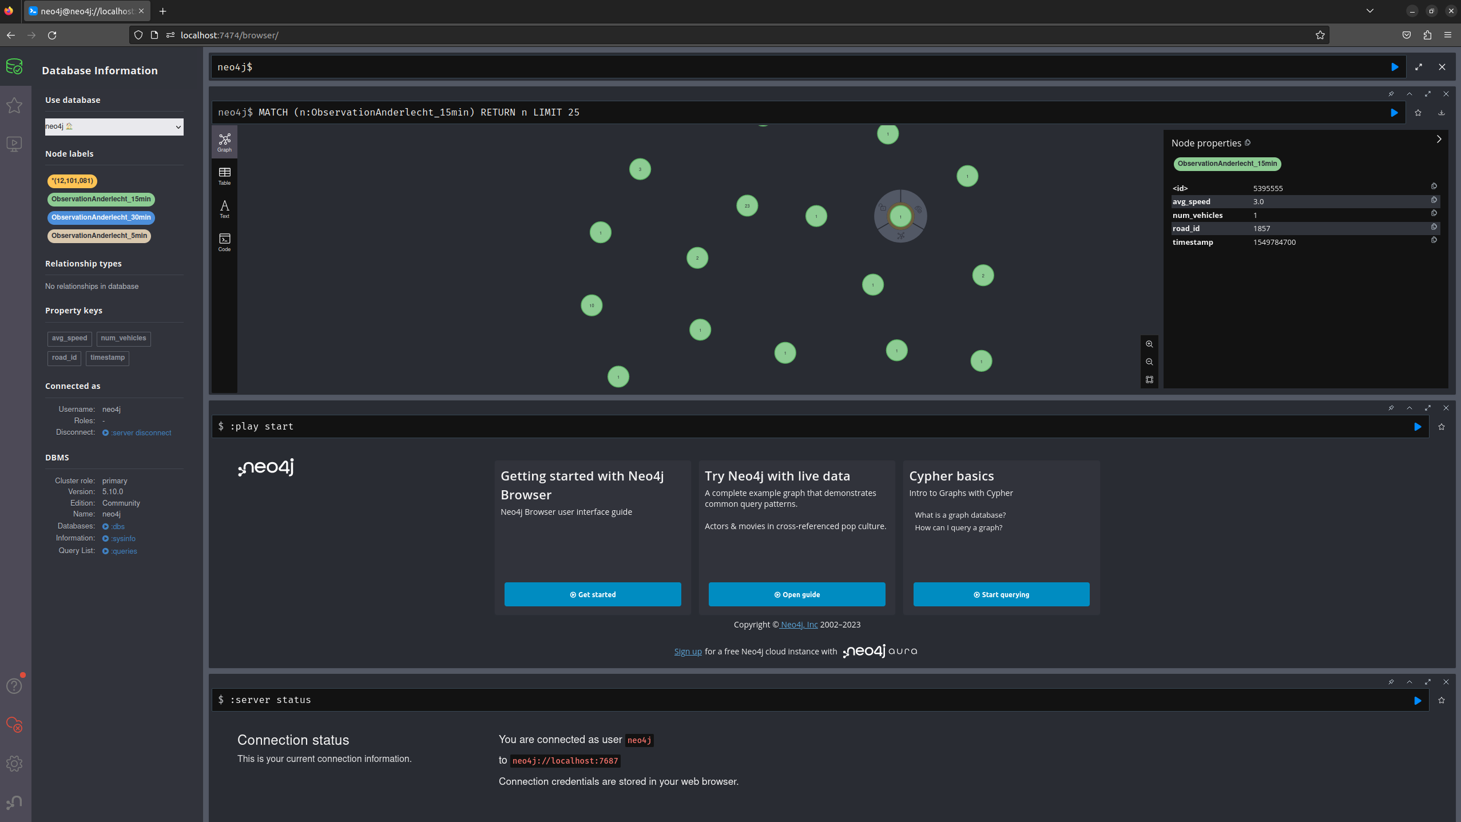Pin the MATCH query result frame
1461x822 pixels.
[1390, 94]
